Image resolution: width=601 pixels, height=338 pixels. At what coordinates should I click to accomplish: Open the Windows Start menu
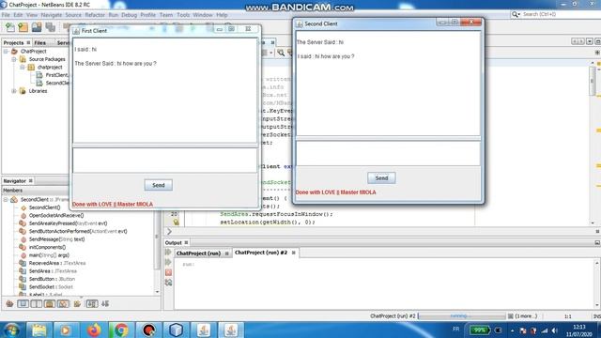coord(11,330)
